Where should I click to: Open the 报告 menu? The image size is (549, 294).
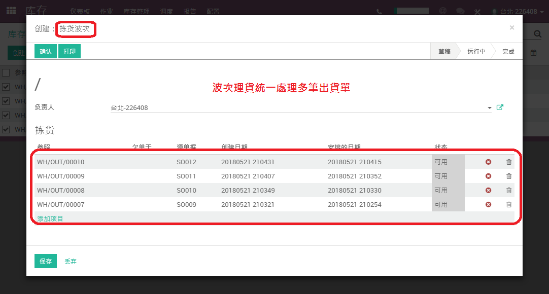190,12
